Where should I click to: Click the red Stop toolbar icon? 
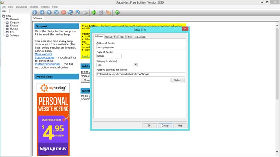click(63, 12)
